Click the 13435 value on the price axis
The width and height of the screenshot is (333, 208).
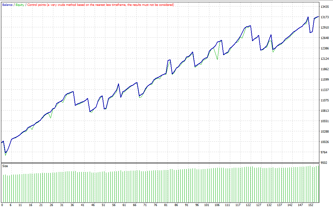325,7
